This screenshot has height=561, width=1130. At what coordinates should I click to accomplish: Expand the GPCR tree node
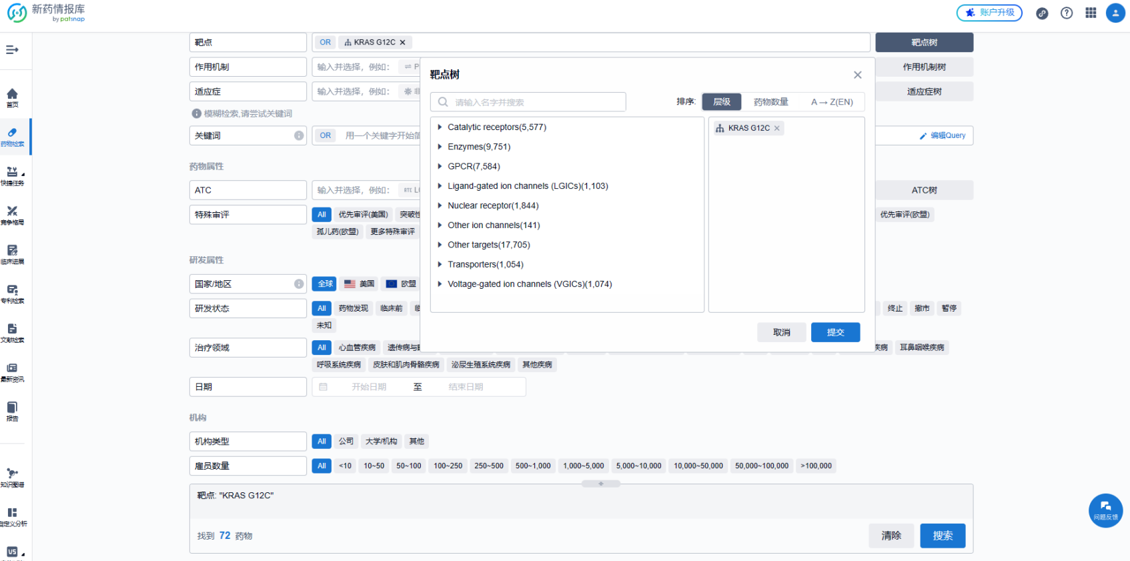click(x=440, y=167)
